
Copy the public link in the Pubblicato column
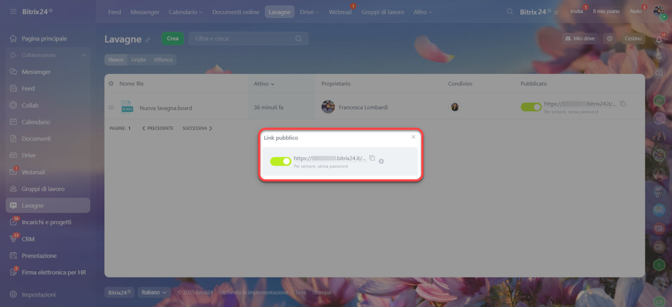[x=623, y=103]
